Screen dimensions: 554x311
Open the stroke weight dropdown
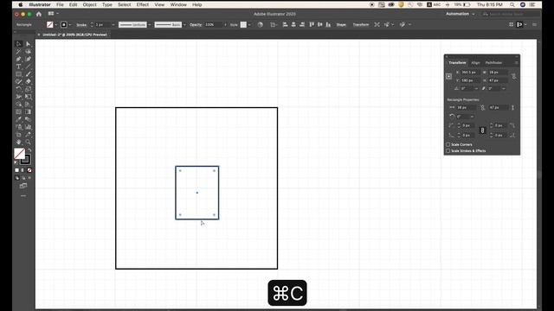pos(113,25)
